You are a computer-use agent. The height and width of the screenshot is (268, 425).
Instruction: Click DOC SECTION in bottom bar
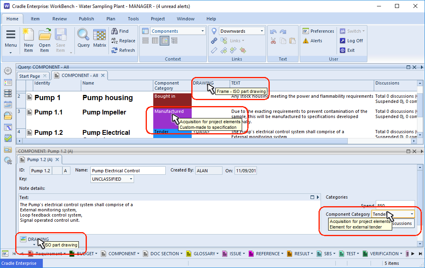pos(162,254)
